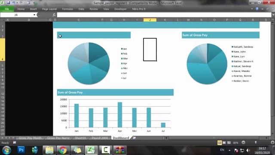Click the Keeker, Kevin legend entry
Viewport: 275px width, 155px height.
[x=240, y=81]
